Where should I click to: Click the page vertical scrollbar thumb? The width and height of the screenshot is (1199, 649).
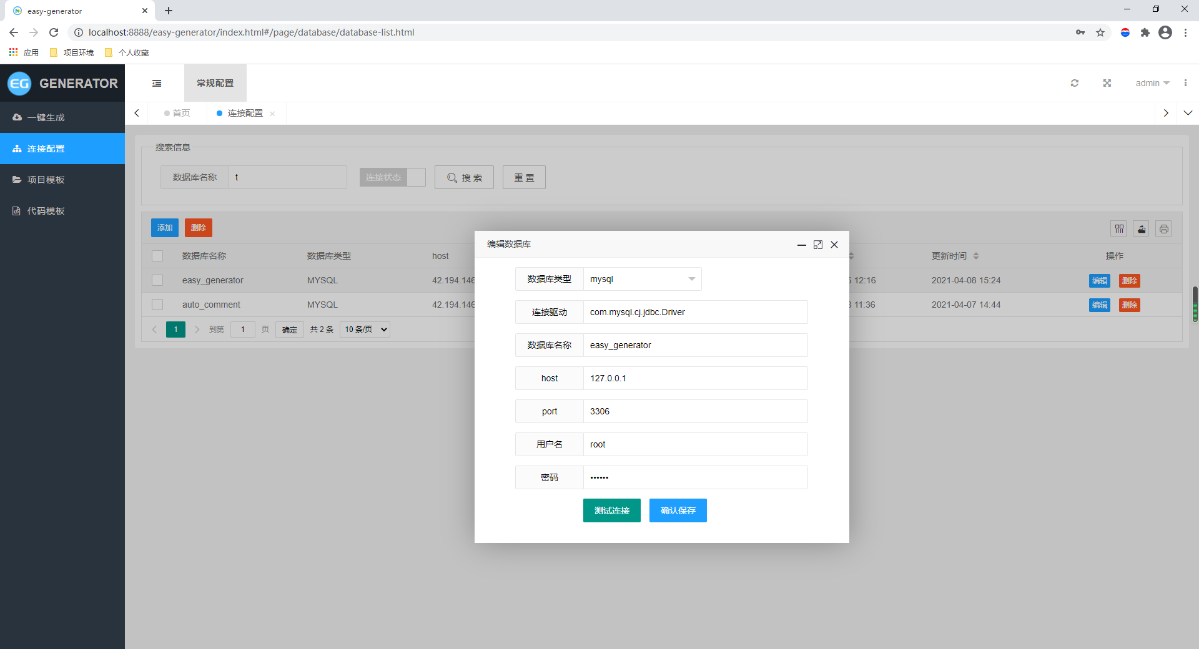coord(1195,304)
